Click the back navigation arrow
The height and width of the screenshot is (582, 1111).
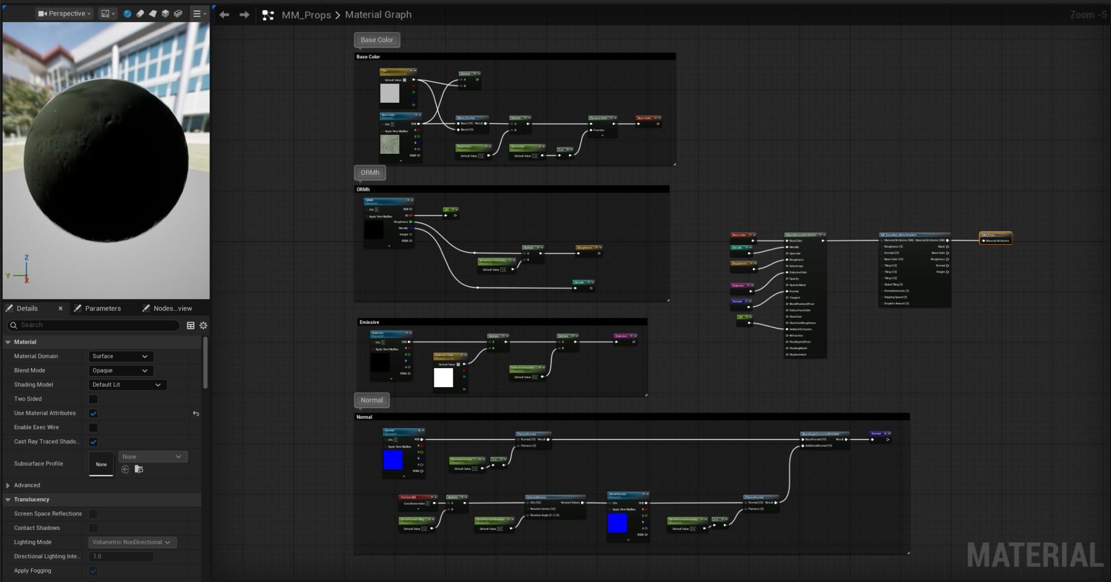point(224,14)
